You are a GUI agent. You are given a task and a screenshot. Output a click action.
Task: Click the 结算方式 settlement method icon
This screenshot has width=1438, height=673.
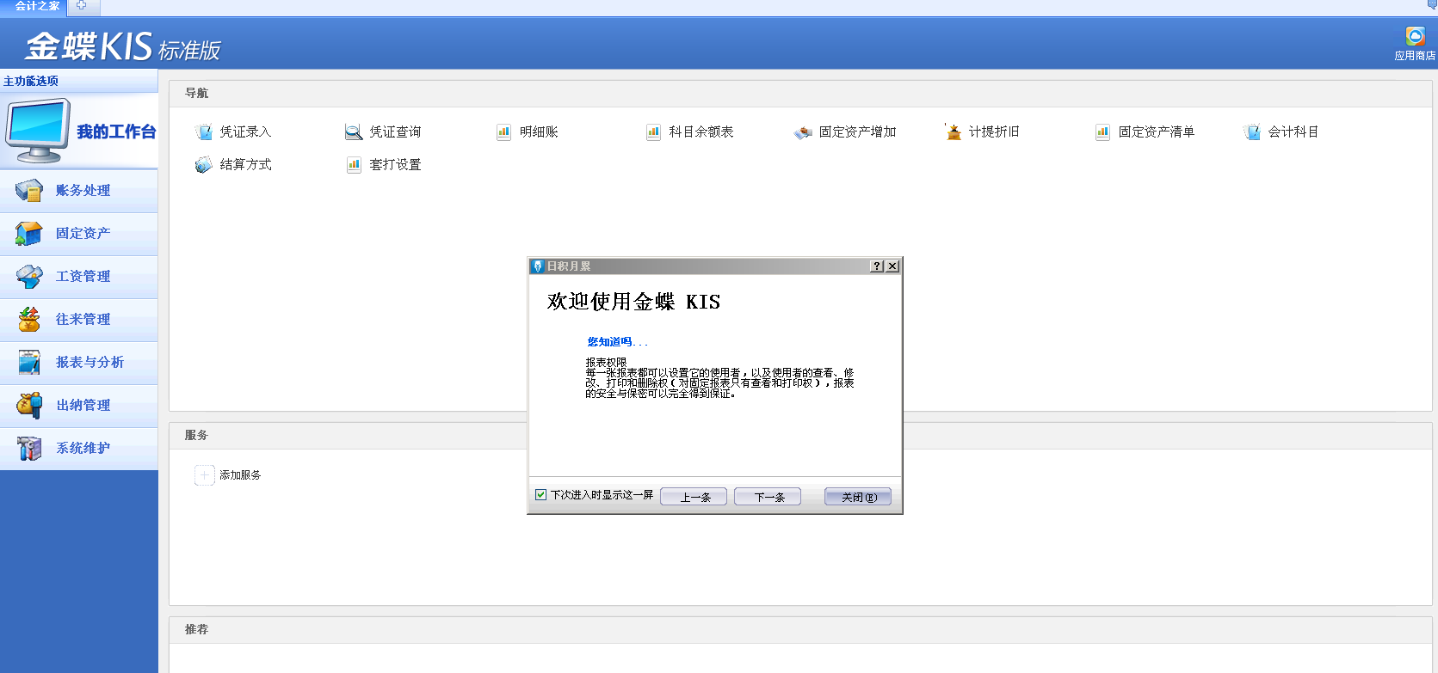coord(204,164)
